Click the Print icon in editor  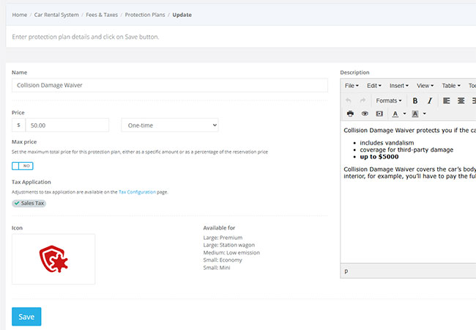[350, 114]
